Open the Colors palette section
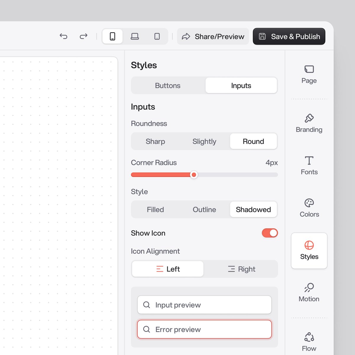Image resolution: width=355 pixels, height=355 pixels. click(309, 208)
